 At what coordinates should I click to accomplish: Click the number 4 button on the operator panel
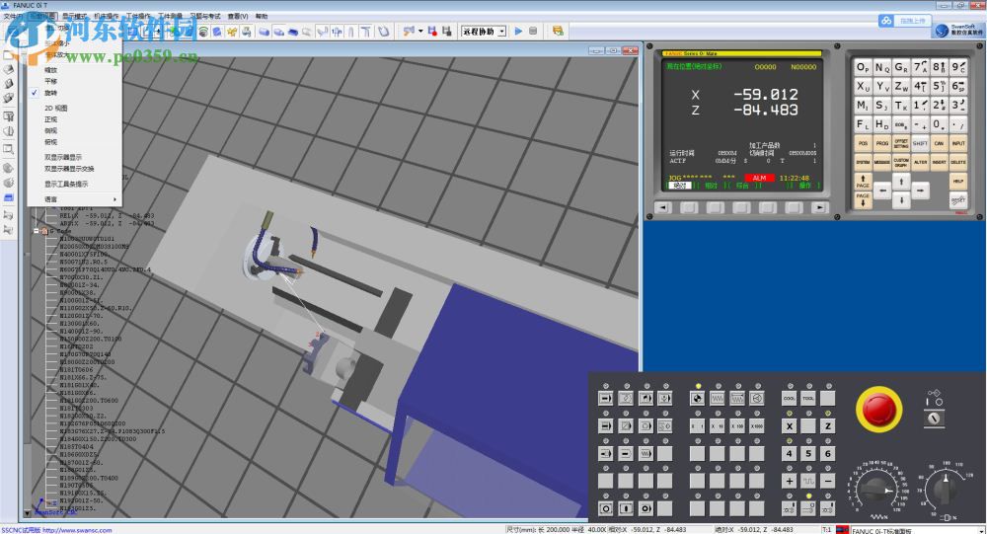790,453
